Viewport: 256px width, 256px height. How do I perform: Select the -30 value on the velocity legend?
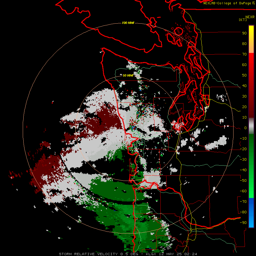pyautogui.click(x=243, y=160)
